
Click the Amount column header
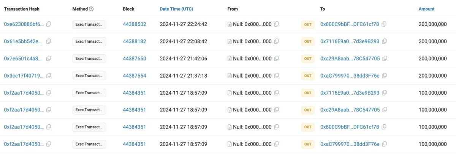[x=426, y=9]
